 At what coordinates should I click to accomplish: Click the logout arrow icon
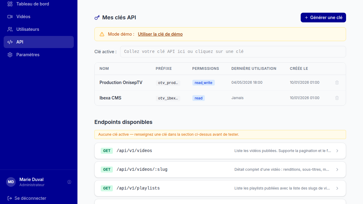coord(10,198)
